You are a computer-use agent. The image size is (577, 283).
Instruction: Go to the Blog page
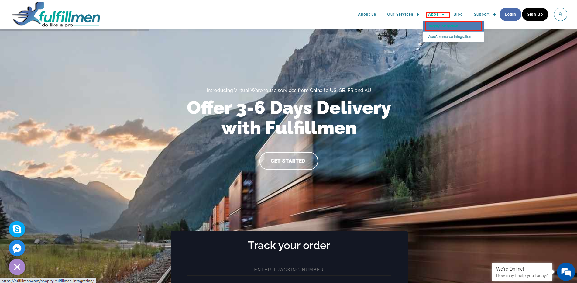(x=458, y=14)
